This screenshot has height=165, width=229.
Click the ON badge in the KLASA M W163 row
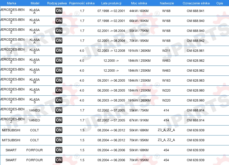click(59, 80)
